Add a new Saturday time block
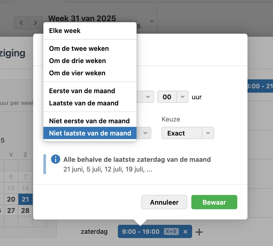 click(199, 232)
